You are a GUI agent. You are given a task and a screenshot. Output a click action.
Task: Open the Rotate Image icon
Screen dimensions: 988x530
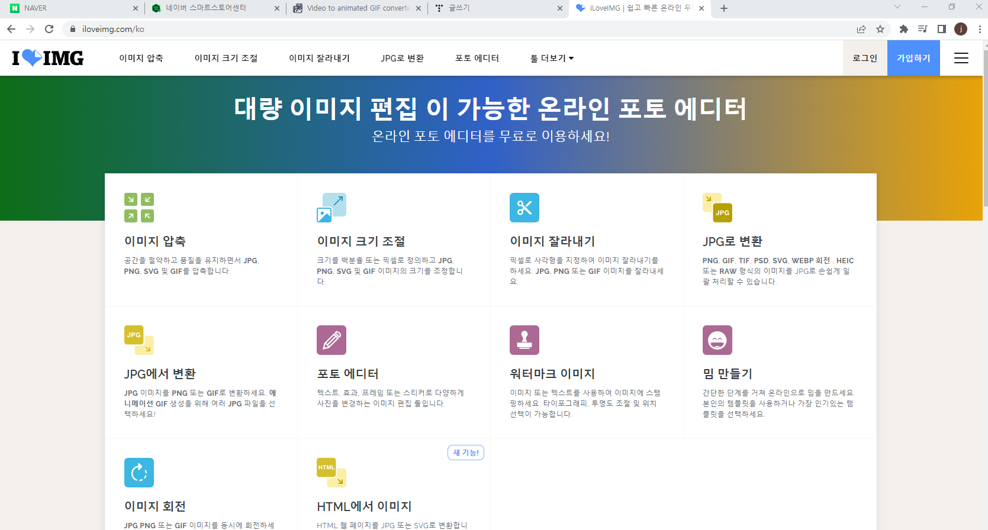139,473
